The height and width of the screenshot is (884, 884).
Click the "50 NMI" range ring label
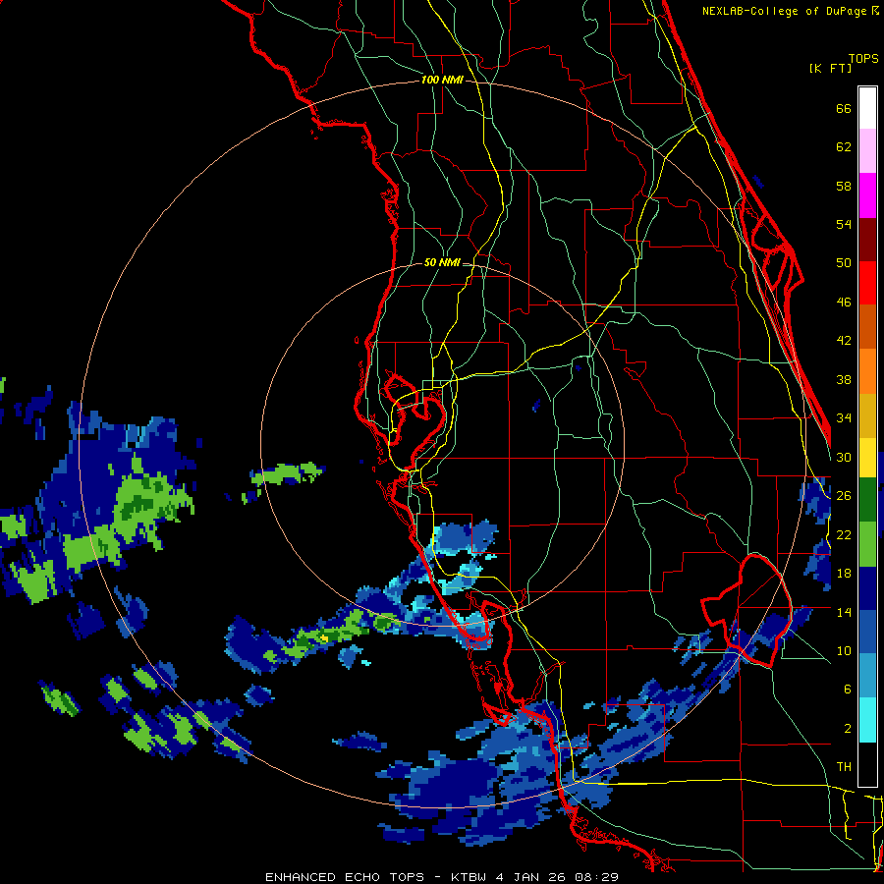(x=441, y=262)
